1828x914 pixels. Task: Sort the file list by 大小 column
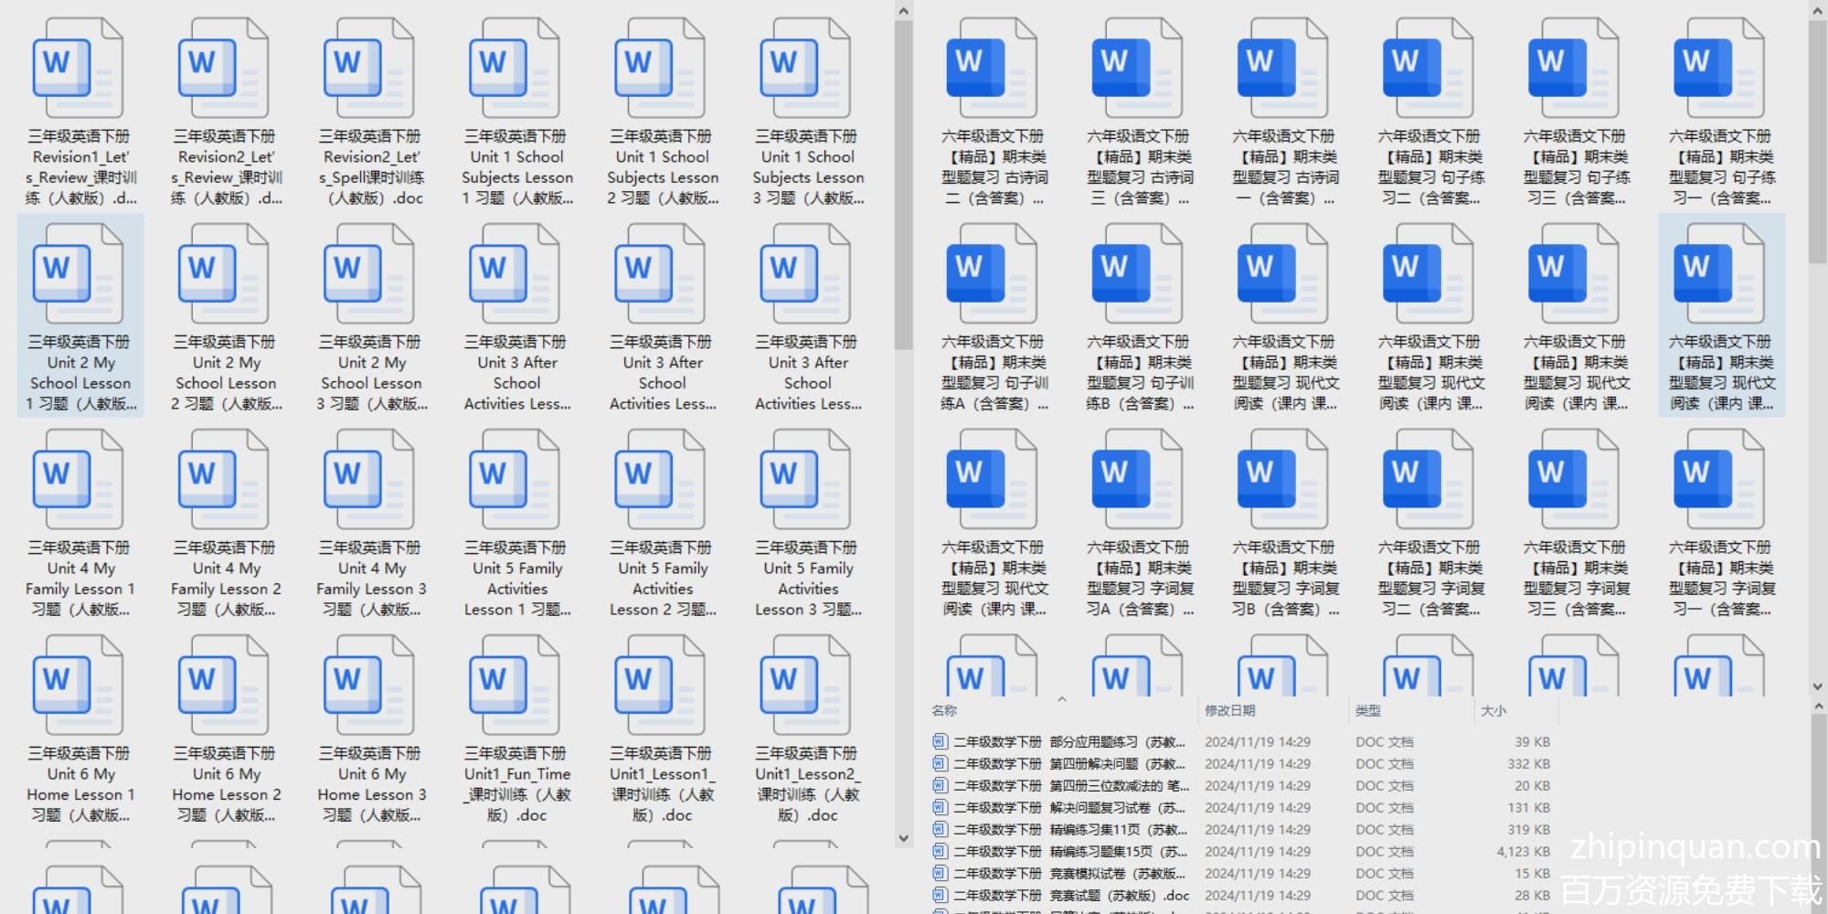click(x=1493, y=710)
